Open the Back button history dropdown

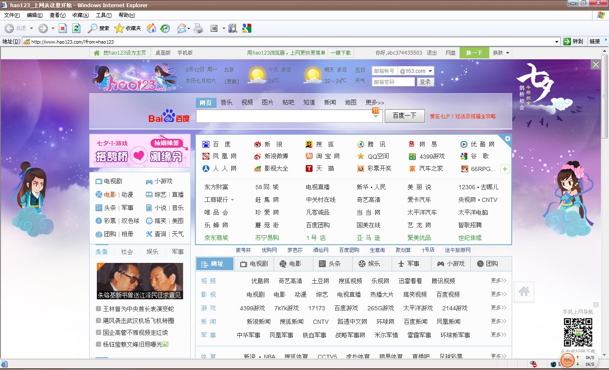tap(31, 28)
